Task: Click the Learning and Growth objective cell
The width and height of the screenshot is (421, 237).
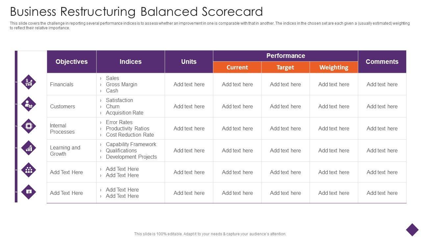Action: coord(65,150)
